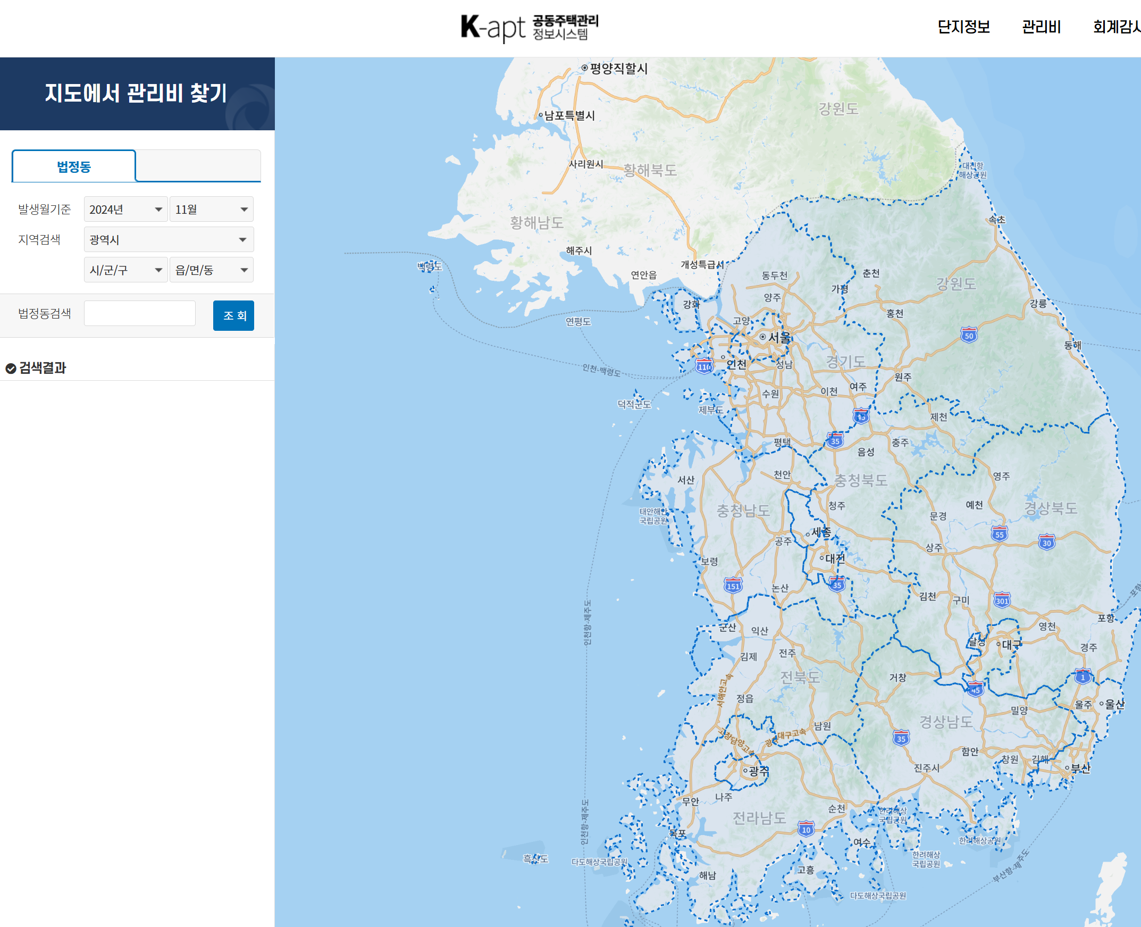Click highway 301 shield near Gumi
This screenshot has height=927, width=1141.
(x=1002, y=600)
